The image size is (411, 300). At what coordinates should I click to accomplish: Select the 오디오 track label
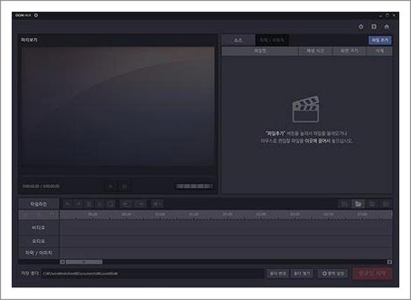point(39,241)
